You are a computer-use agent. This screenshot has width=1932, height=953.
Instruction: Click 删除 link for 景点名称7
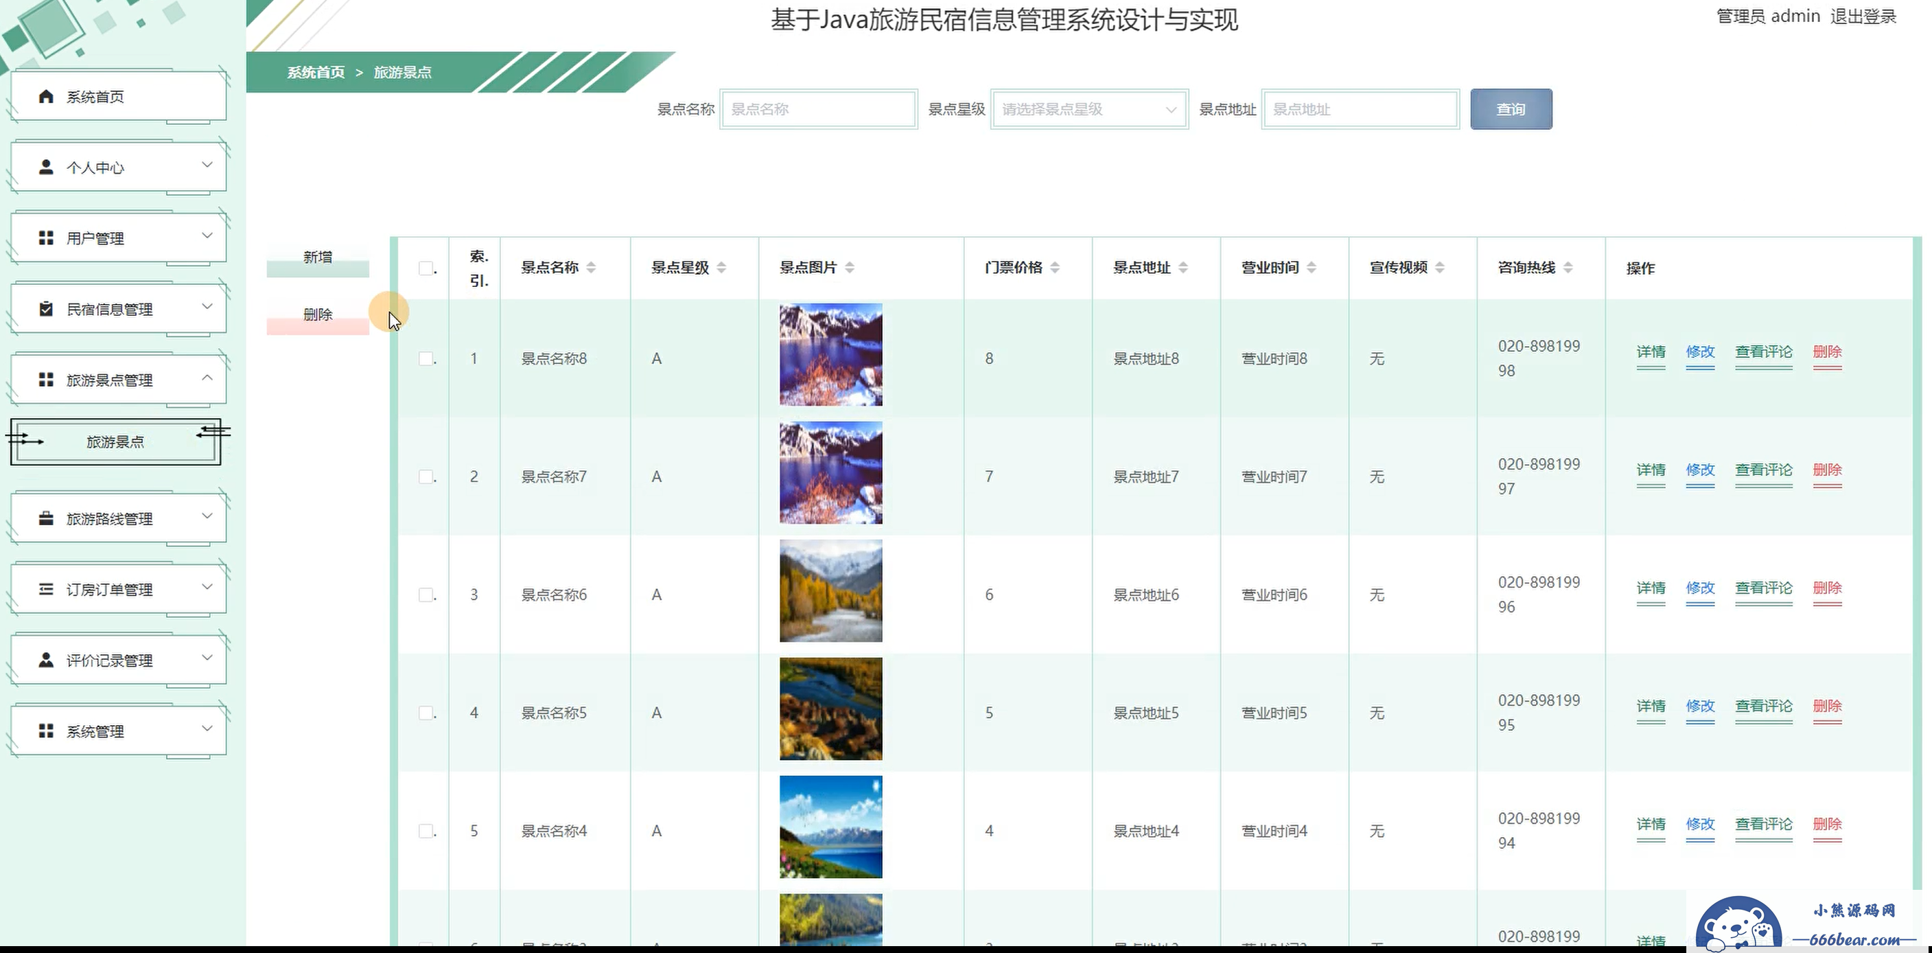pyautogui.click(x=1828, y=470)
